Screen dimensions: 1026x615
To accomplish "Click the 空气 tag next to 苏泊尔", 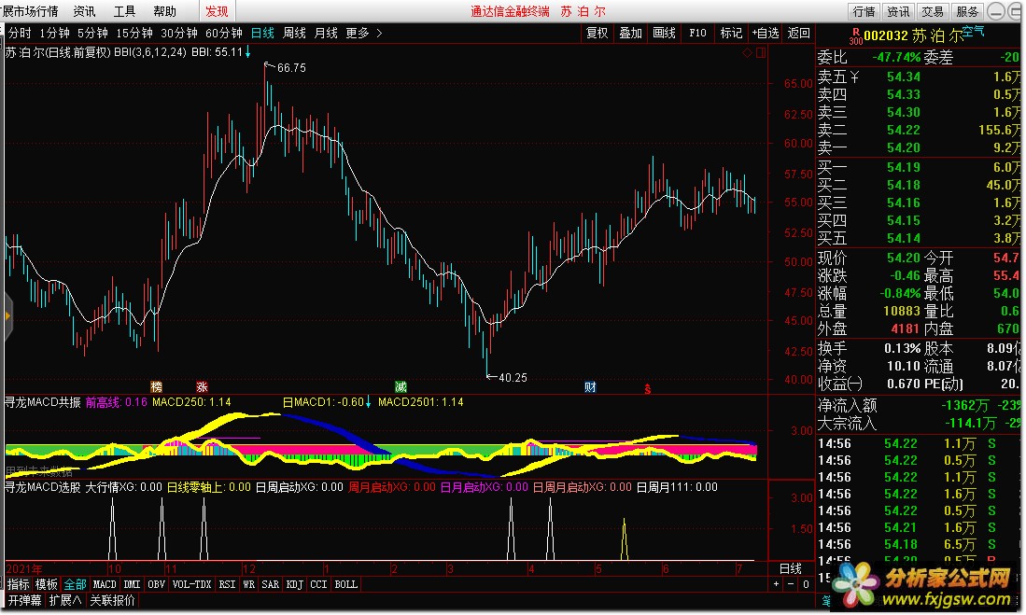I will tap(973, 31).
